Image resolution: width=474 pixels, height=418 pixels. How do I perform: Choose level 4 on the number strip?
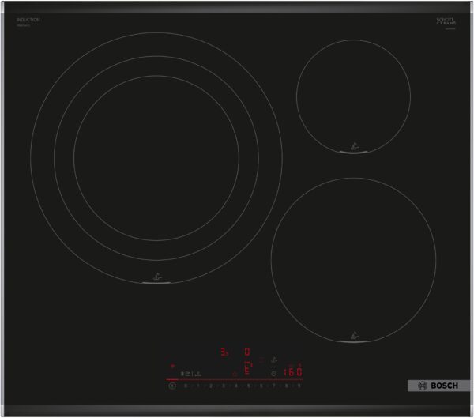[x=236, y=386]
